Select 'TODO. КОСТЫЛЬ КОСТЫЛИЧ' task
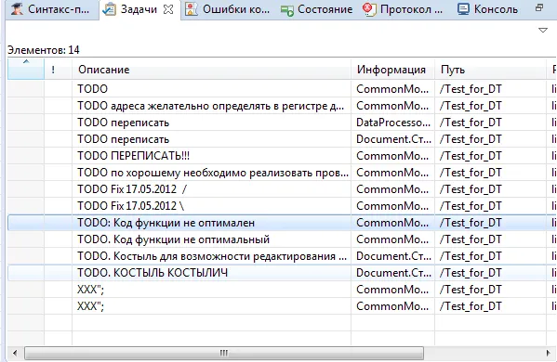 pos(282,273)
